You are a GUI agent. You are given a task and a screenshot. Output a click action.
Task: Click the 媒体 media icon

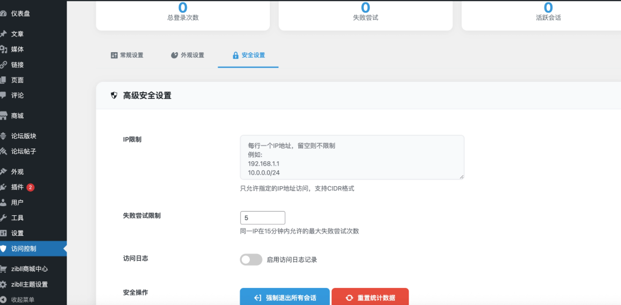pos(3,50)
